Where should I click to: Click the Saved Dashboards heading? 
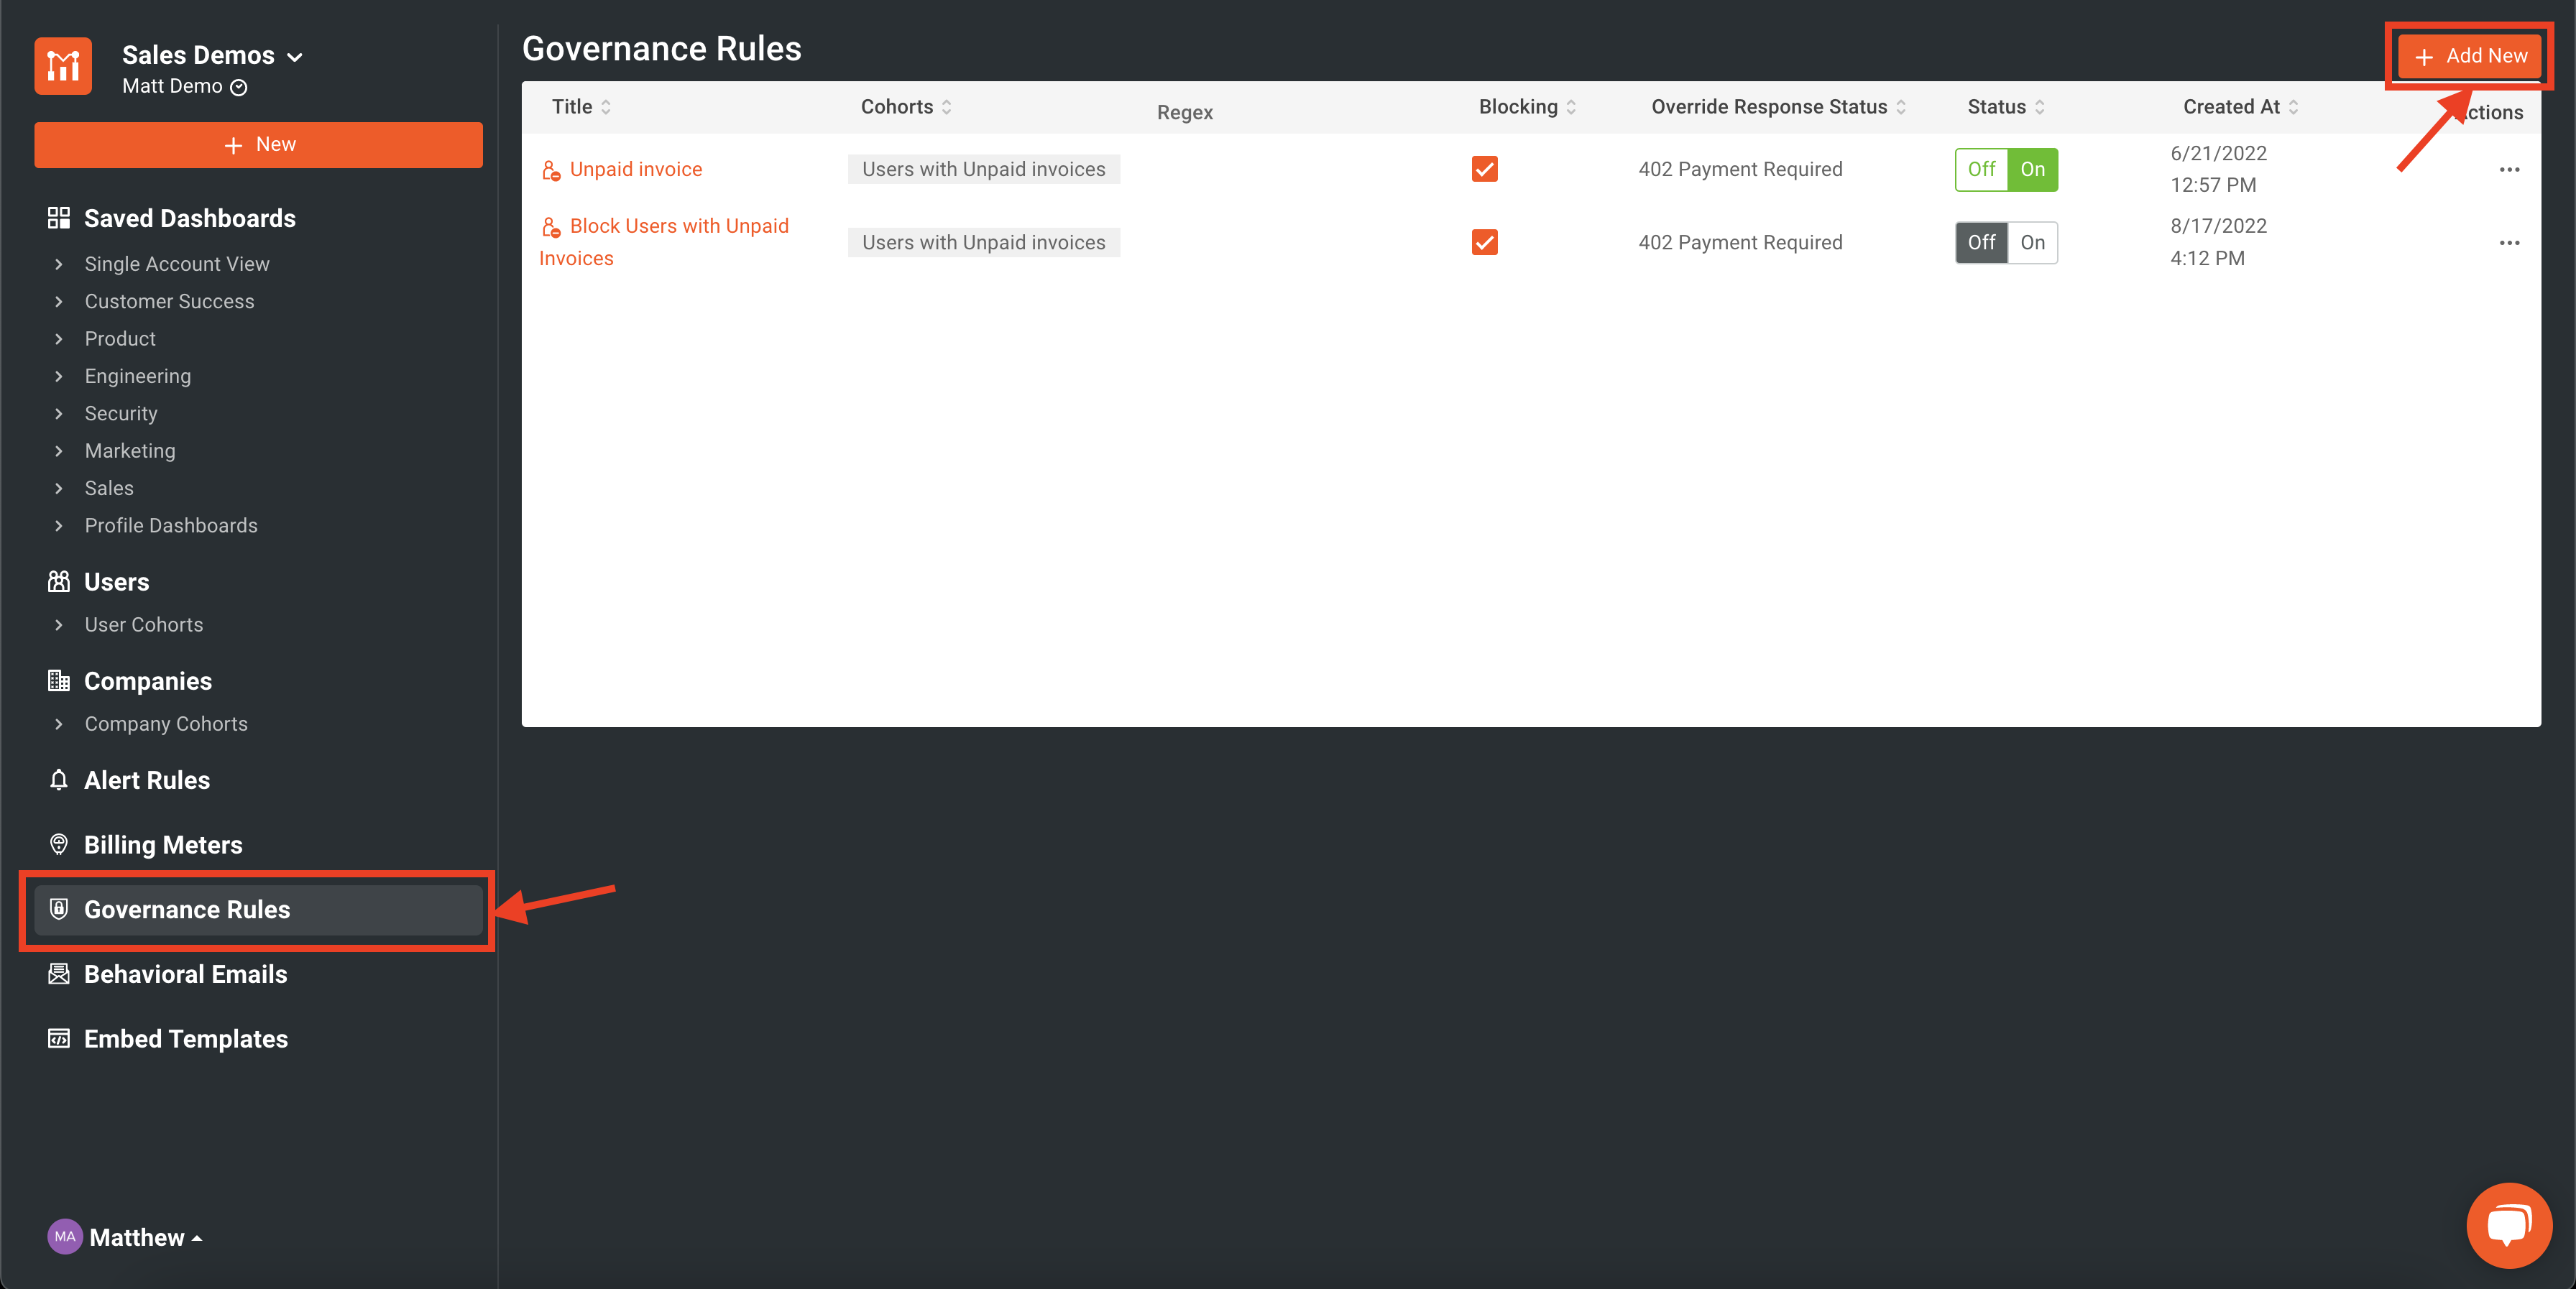pos(190,218)
